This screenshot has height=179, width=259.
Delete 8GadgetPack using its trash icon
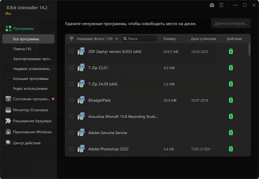pyautogui.click(x=231, y=100)
